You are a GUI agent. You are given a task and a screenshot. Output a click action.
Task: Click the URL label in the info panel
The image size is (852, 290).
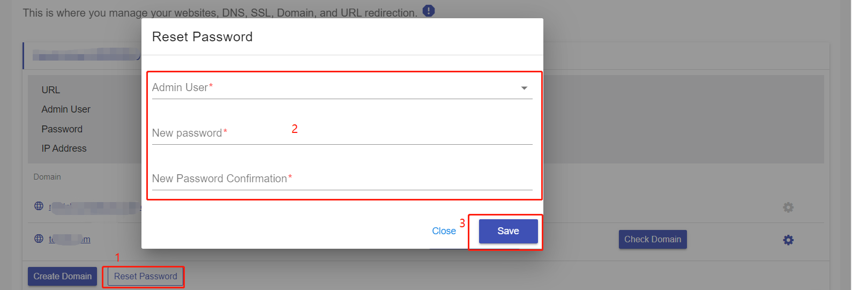pyautogui.click(x=51, y=90)
